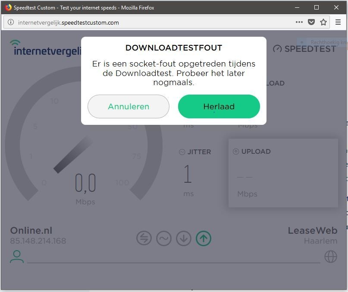
Task: Save the page to Pocket
Action: (x=311, y=22)
